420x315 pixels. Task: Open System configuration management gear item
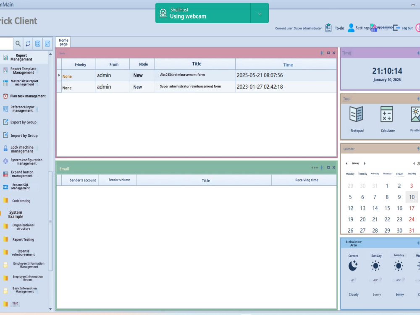pyautogui.click(x=23, y=162)
